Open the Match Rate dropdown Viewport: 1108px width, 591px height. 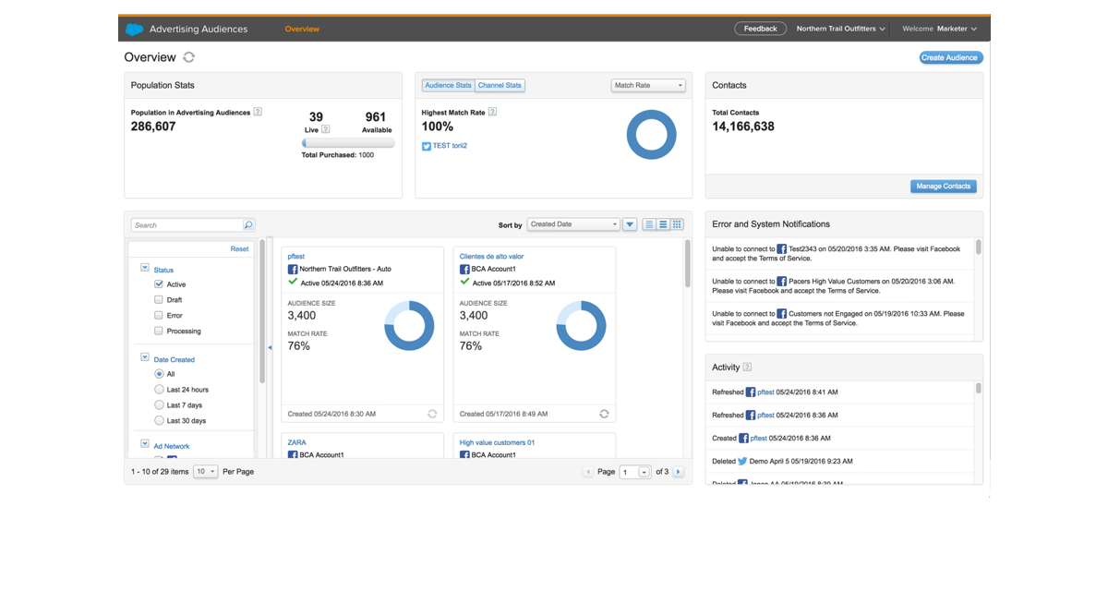tap(648, 86)
